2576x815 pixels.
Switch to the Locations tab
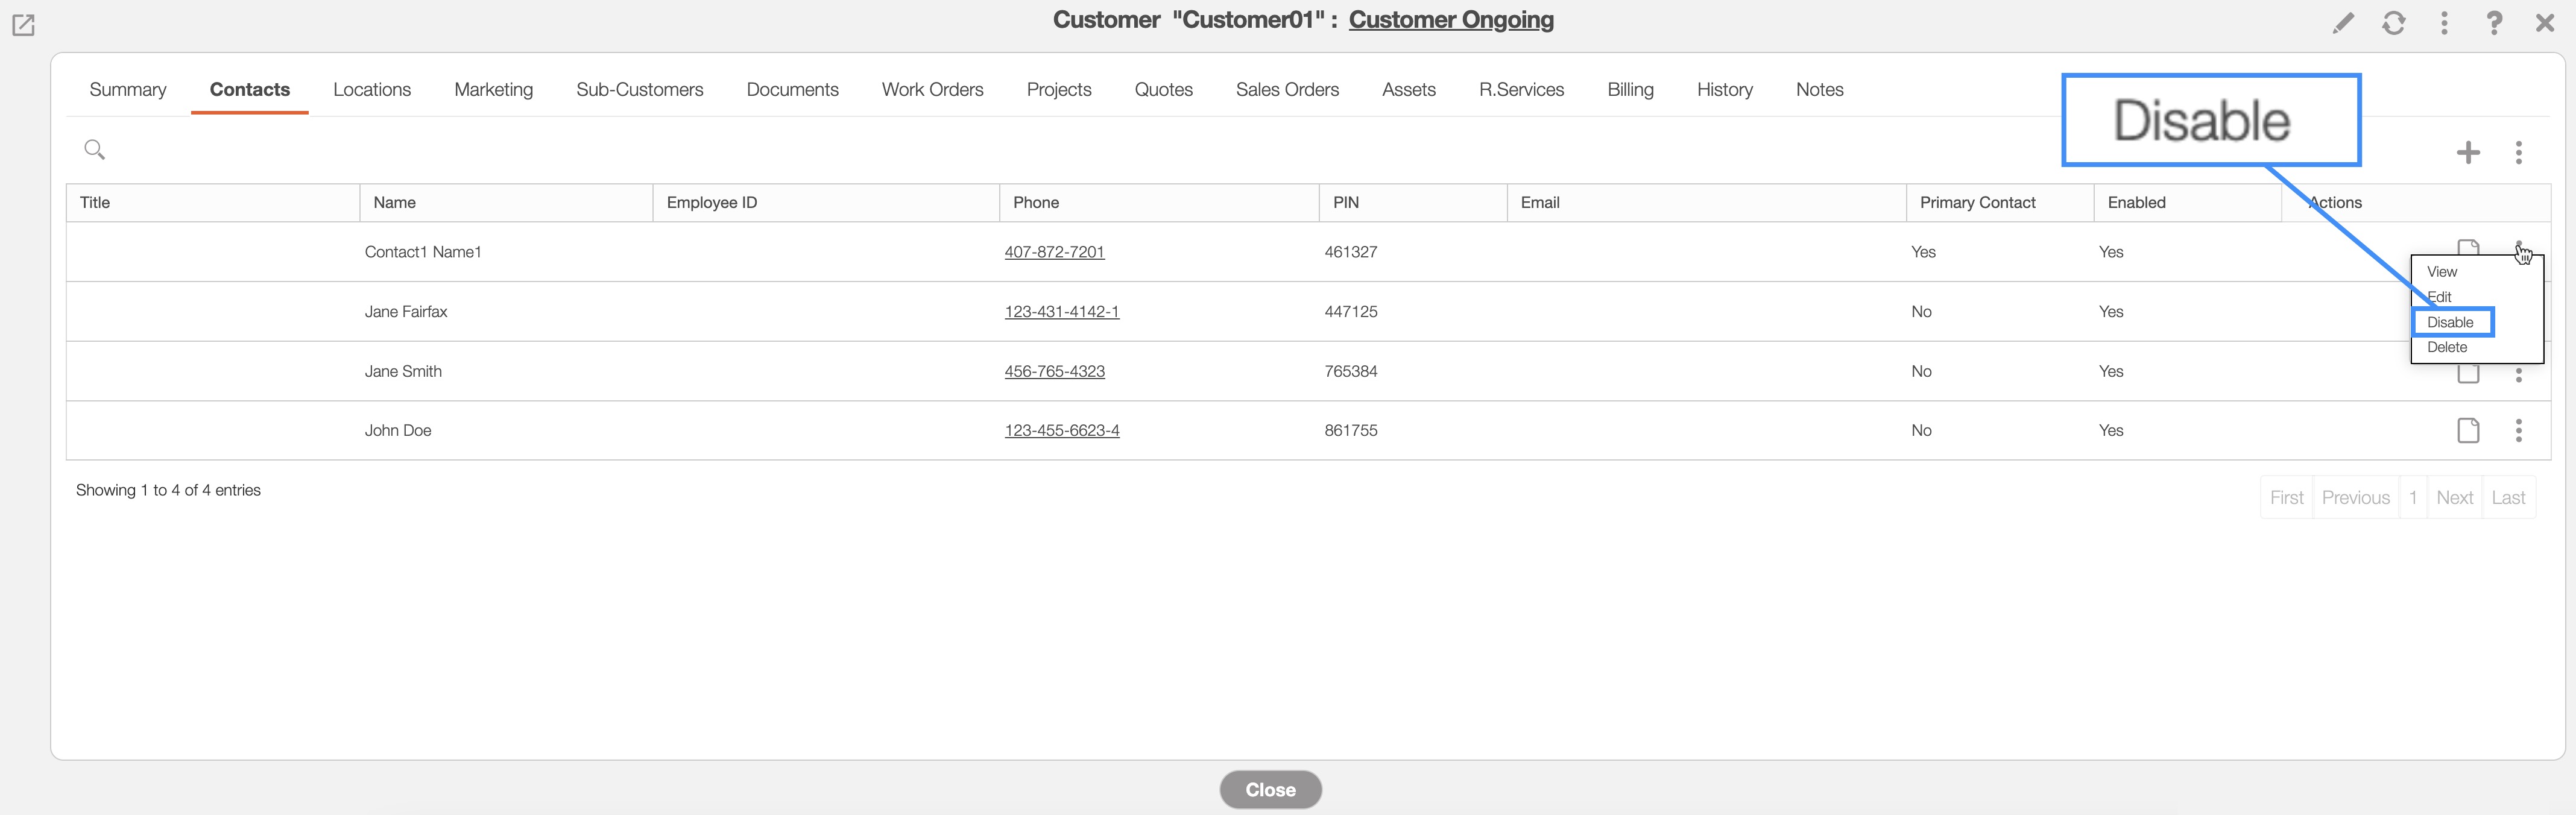371,90
